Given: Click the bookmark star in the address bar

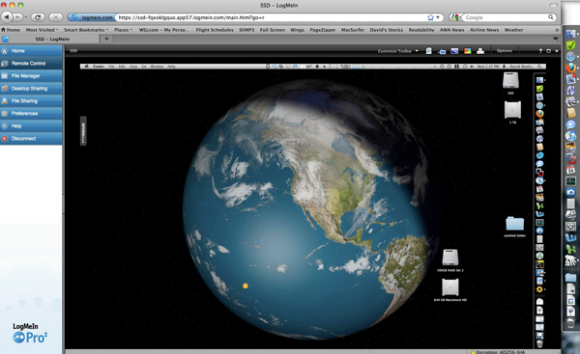Looking at the screenshot, I should point(430,17).
